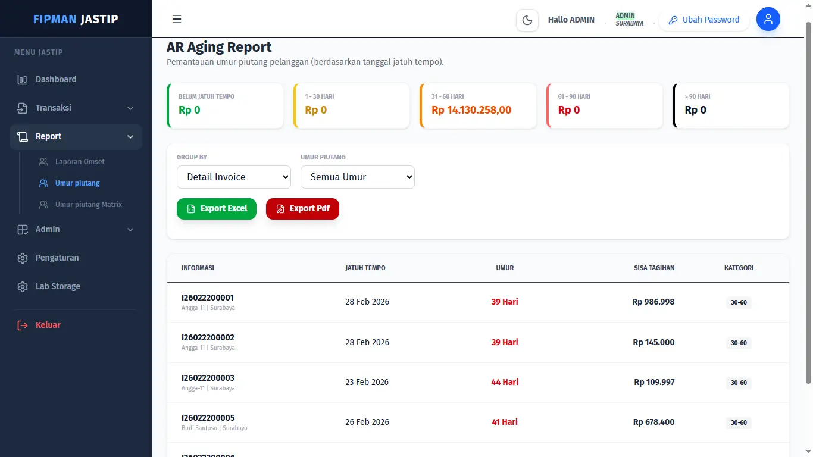Click the AR Aging Report heading

(219, 47)
